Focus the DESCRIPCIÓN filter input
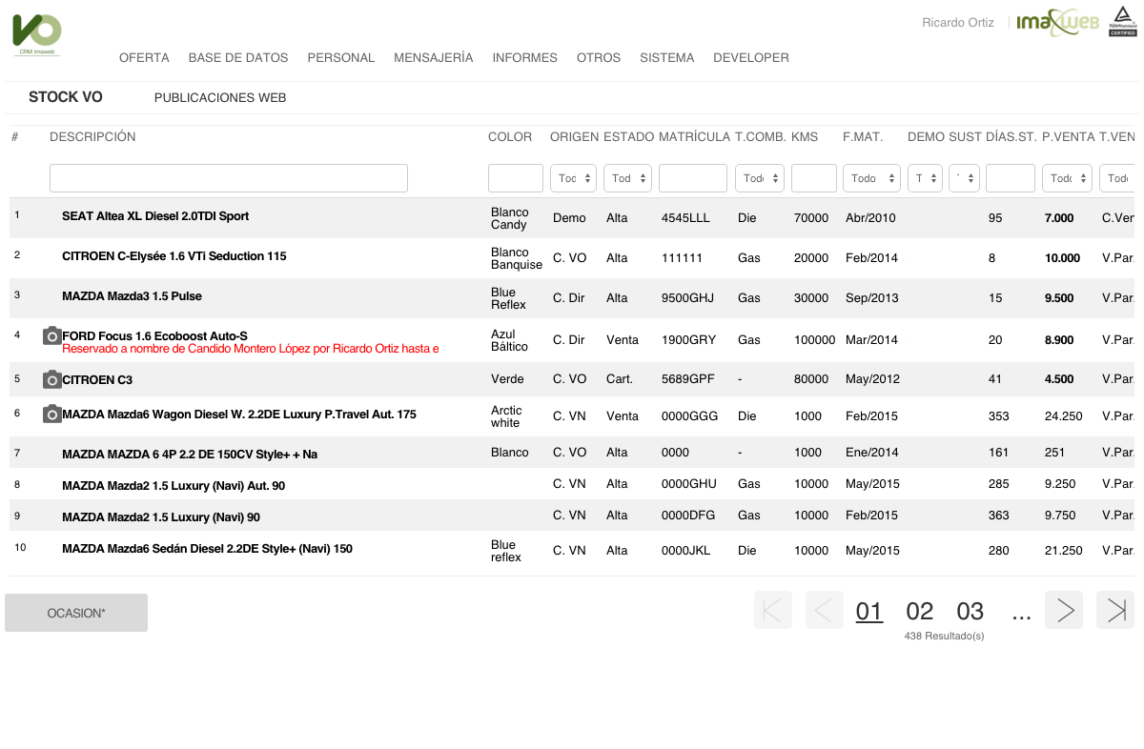The height and width of the screenshot is (749, 1144). click(x=229, y=178)
